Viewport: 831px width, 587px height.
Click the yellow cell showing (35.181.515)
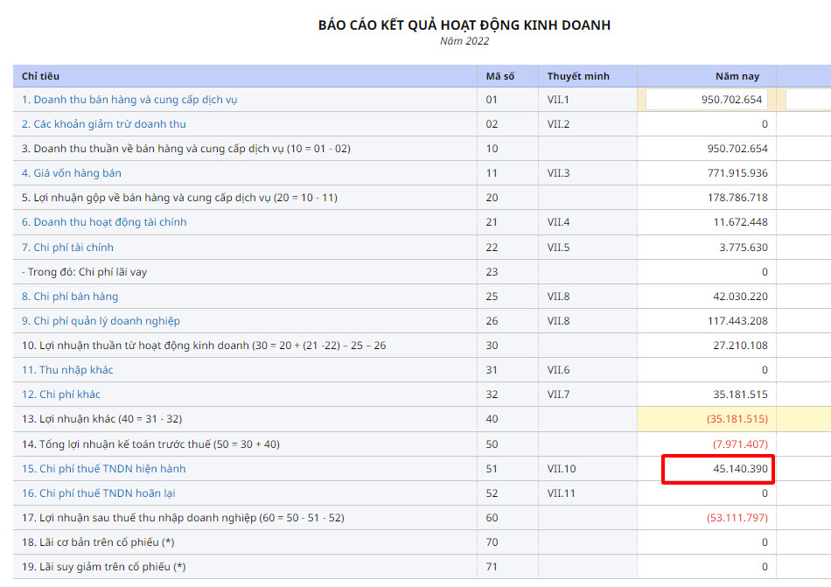coord(707,420)
